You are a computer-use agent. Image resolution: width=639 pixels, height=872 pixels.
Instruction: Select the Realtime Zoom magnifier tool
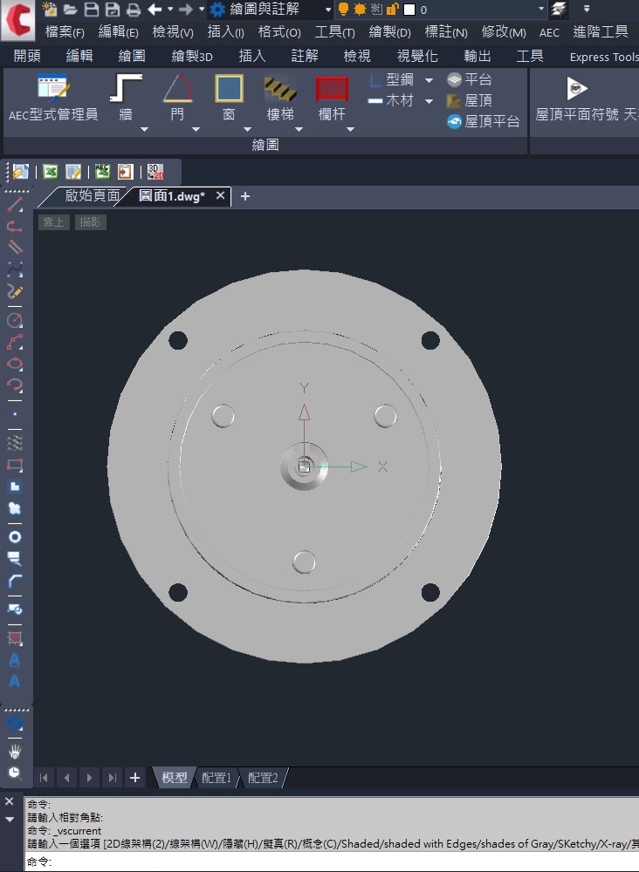[x=15, y=773]
